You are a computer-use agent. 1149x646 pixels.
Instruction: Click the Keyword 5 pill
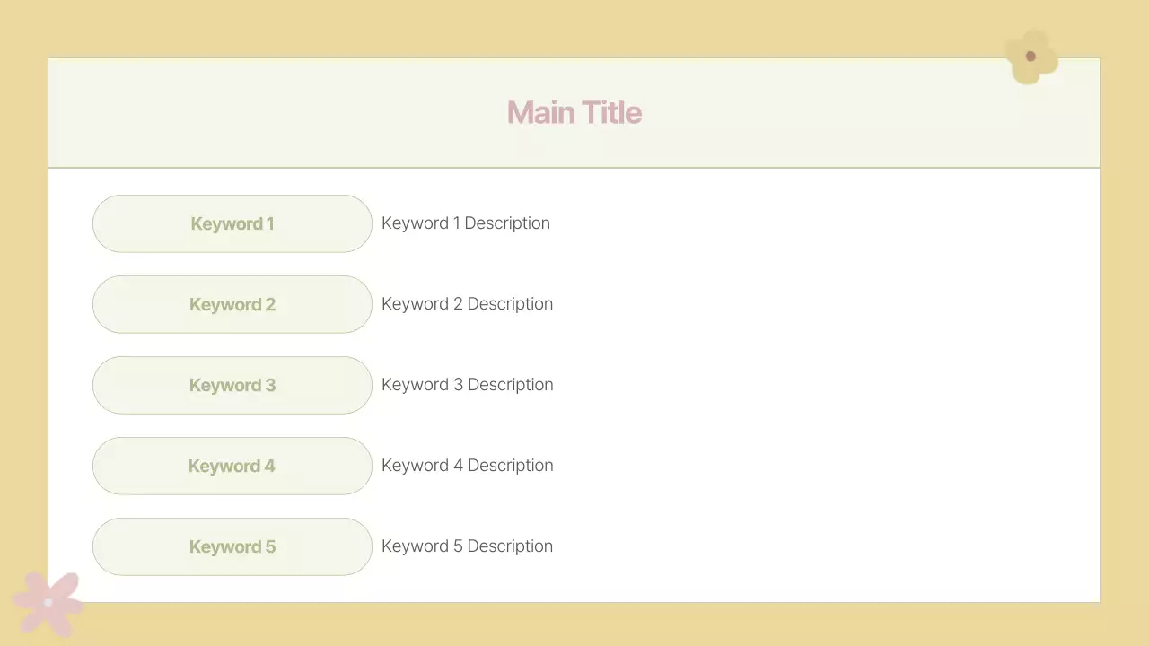(x=232, y=546)
